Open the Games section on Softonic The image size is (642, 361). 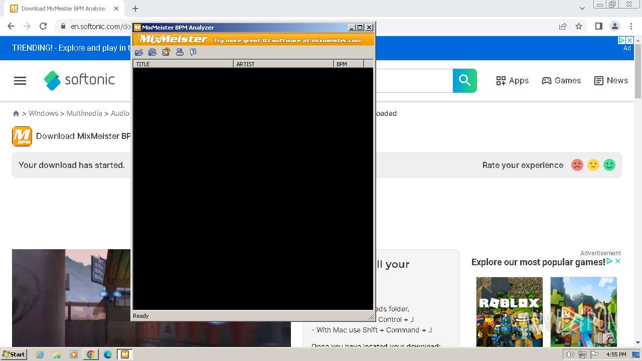point(561,80)
